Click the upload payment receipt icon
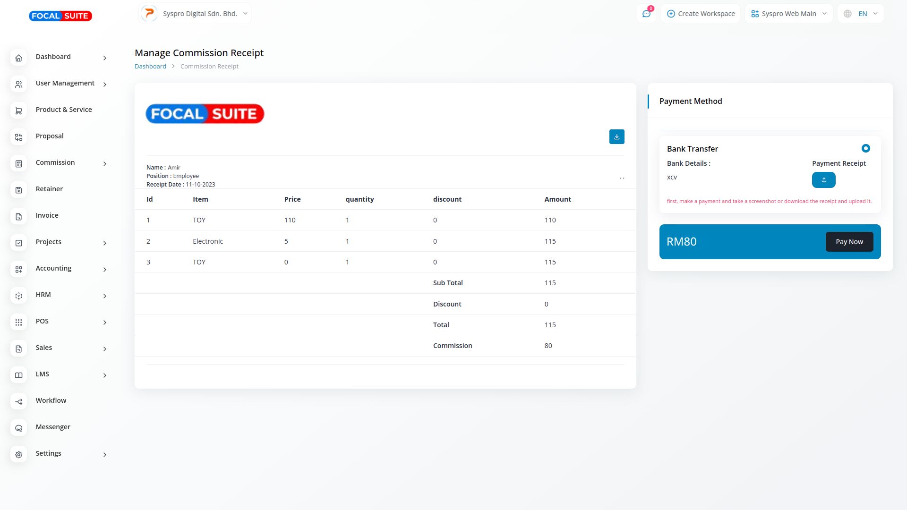Screen dimensions: 907x510 click(823, 180)
